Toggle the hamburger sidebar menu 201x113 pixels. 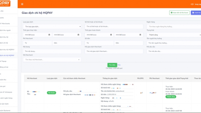click(22, 4)
